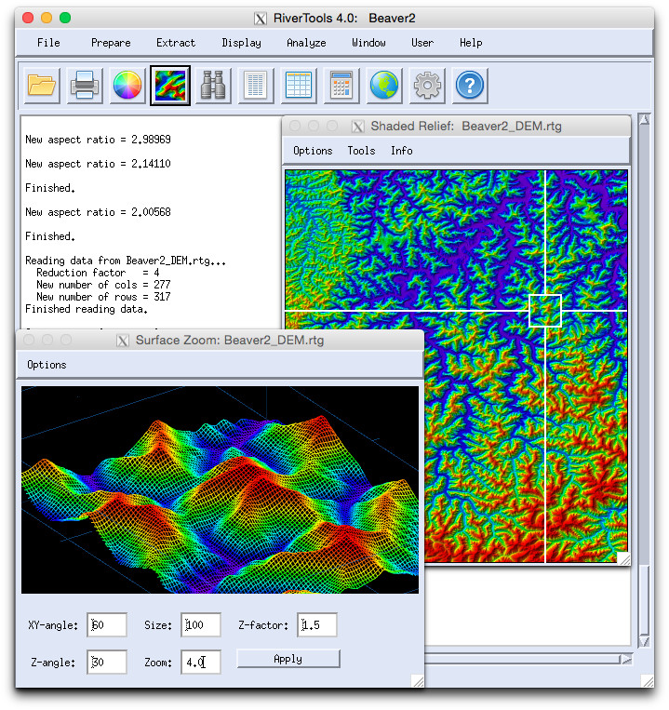Click the globe icon

coord(384,87)
